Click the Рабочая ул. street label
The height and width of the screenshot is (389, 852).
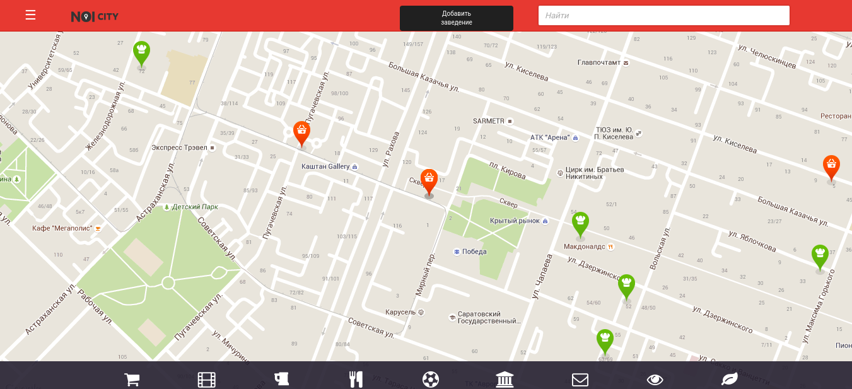[x=96, y=307]
